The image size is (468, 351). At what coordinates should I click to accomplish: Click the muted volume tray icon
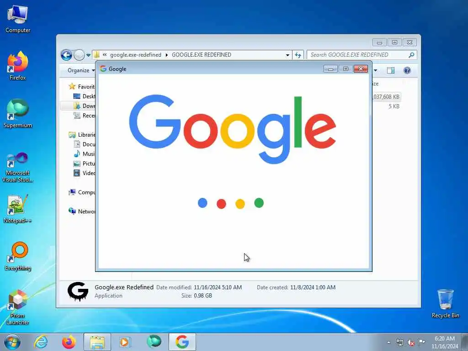411,342
